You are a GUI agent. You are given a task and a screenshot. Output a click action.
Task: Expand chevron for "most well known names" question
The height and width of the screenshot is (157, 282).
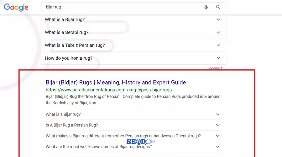218,147
